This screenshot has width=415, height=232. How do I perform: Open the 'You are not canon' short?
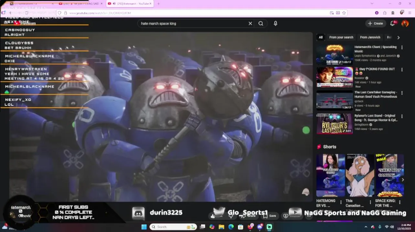(331, 175)
